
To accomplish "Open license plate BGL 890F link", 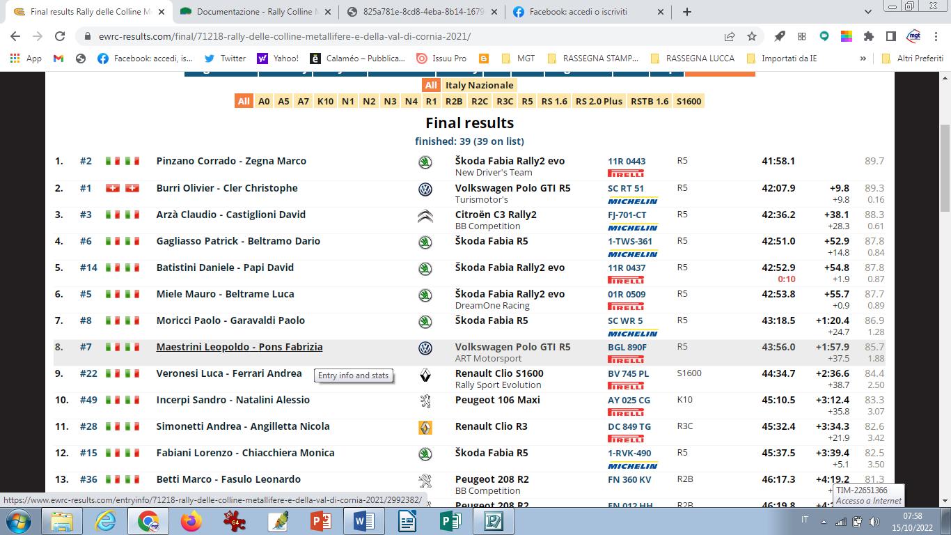I will pyautogui.click(x=627, y=347).
